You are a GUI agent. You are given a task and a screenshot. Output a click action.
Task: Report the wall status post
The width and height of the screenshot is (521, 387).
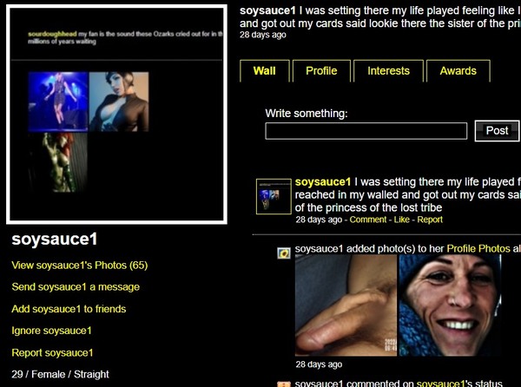pyautogui.click(x=430, y=220)
